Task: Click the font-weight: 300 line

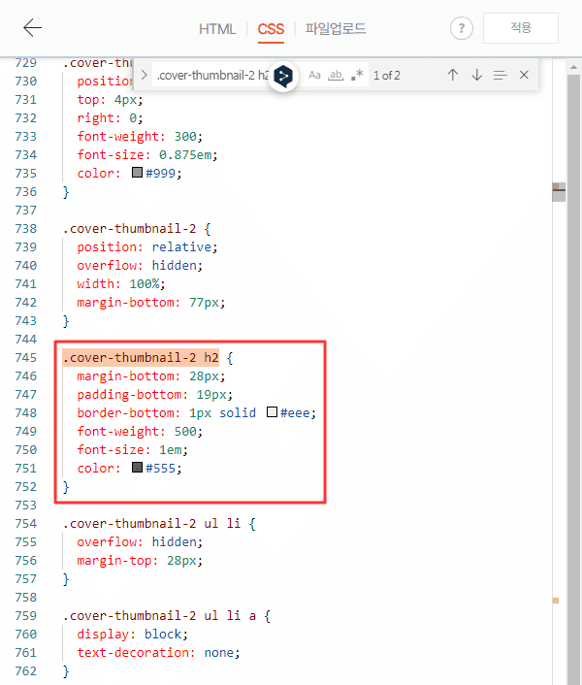Action: (140, 137)
